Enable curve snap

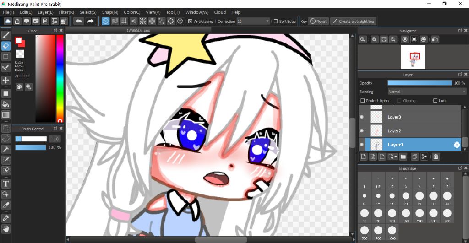tap(161, 21)
